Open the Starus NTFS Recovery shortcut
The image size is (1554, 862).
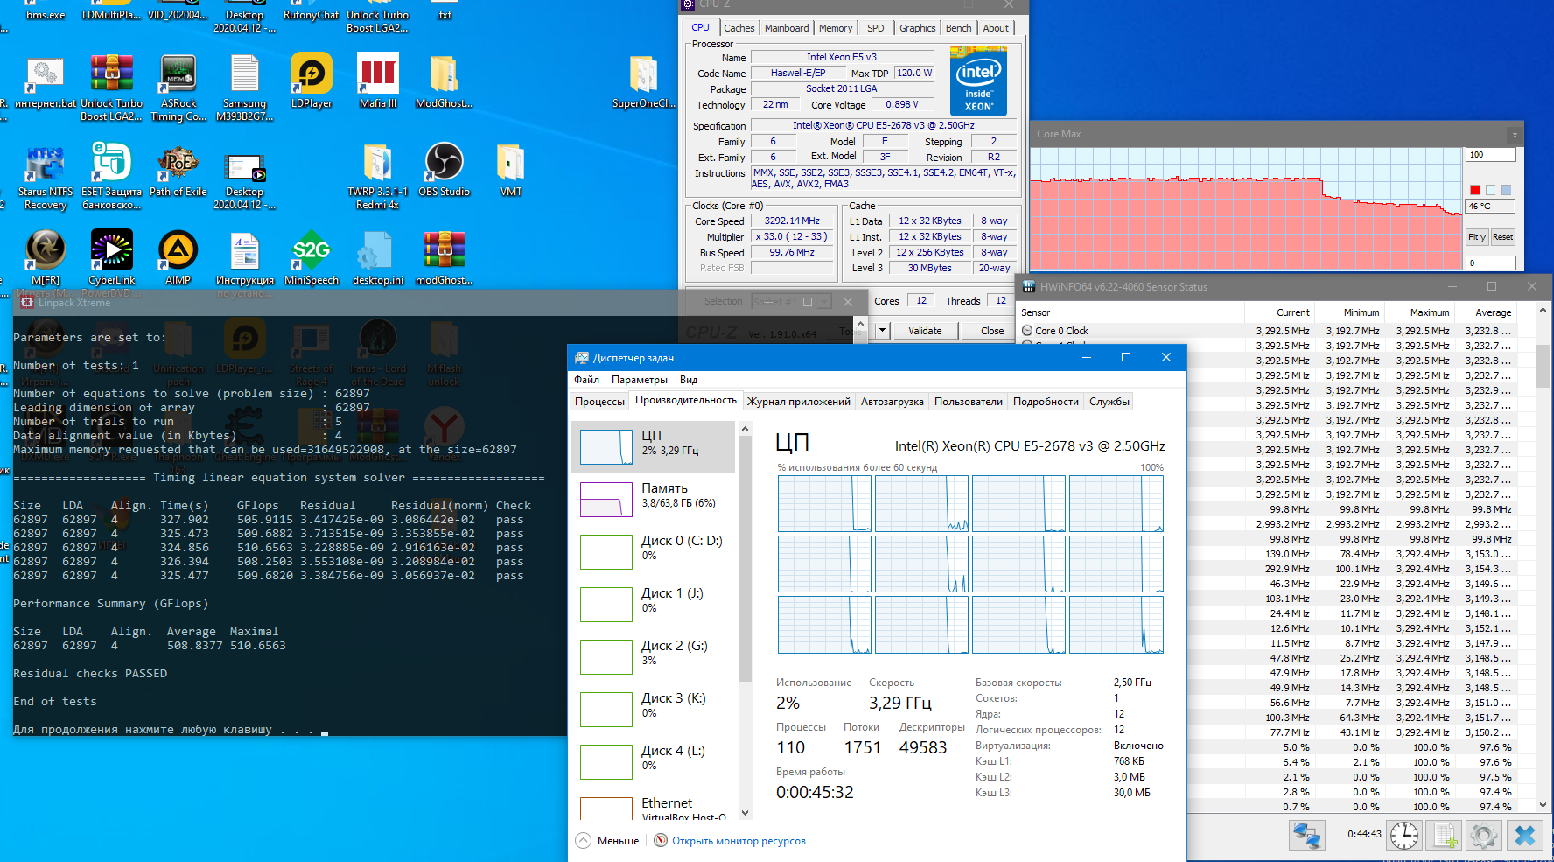coord(45,176)
